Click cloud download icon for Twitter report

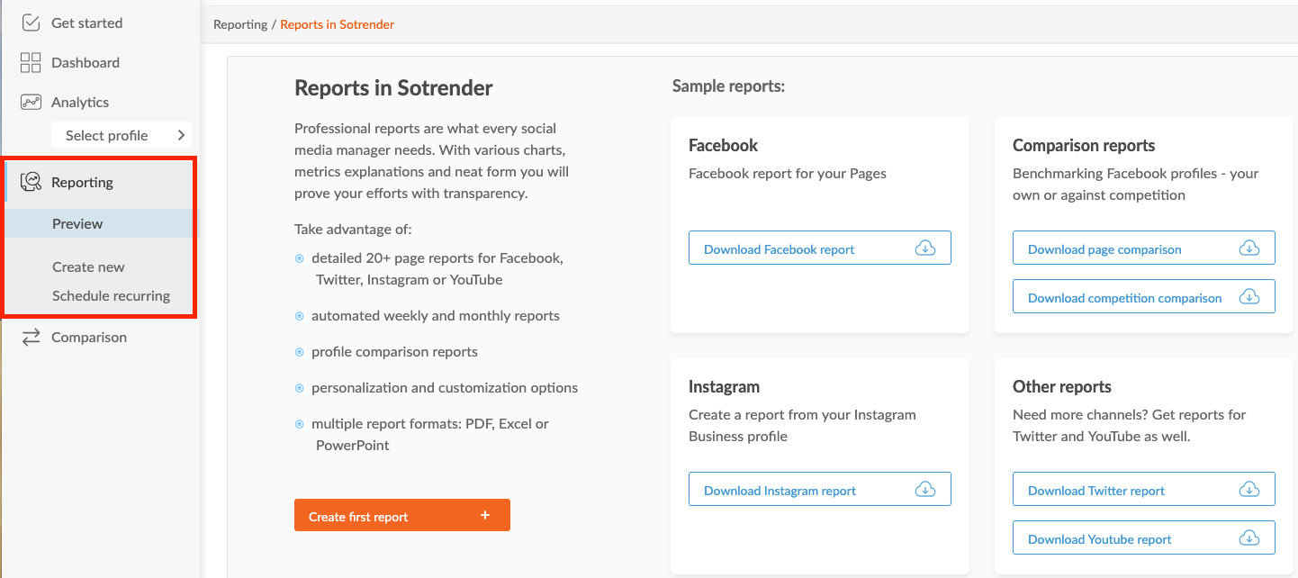click(x=1248, y=490)
